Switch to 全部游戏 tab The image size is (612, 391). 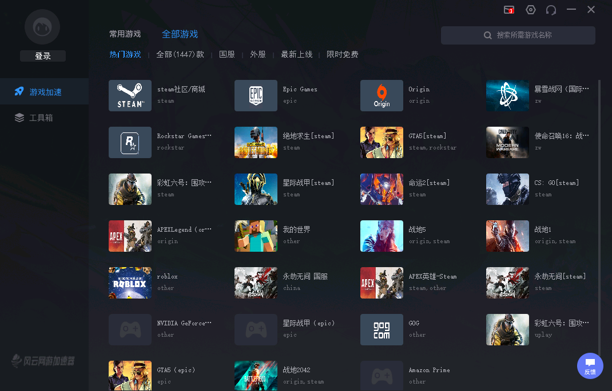coord(180,34)
